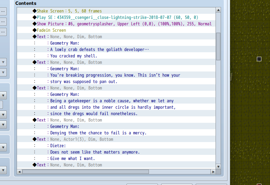This screenshot has width=270, height=185.
Task: Click scroll-up arrow of Contents list
Action: point(218,10)
